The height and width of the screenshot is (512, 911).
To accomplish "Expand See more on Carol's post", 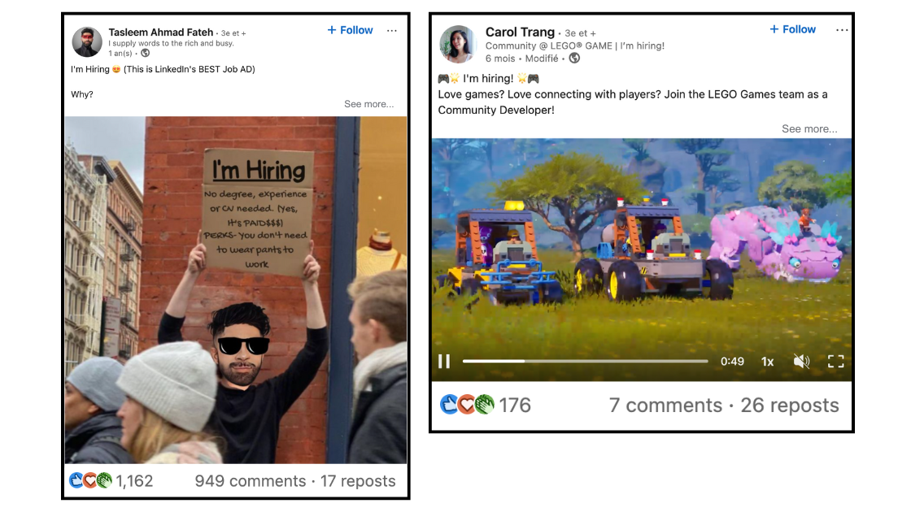I will click(x=809, y=129).
